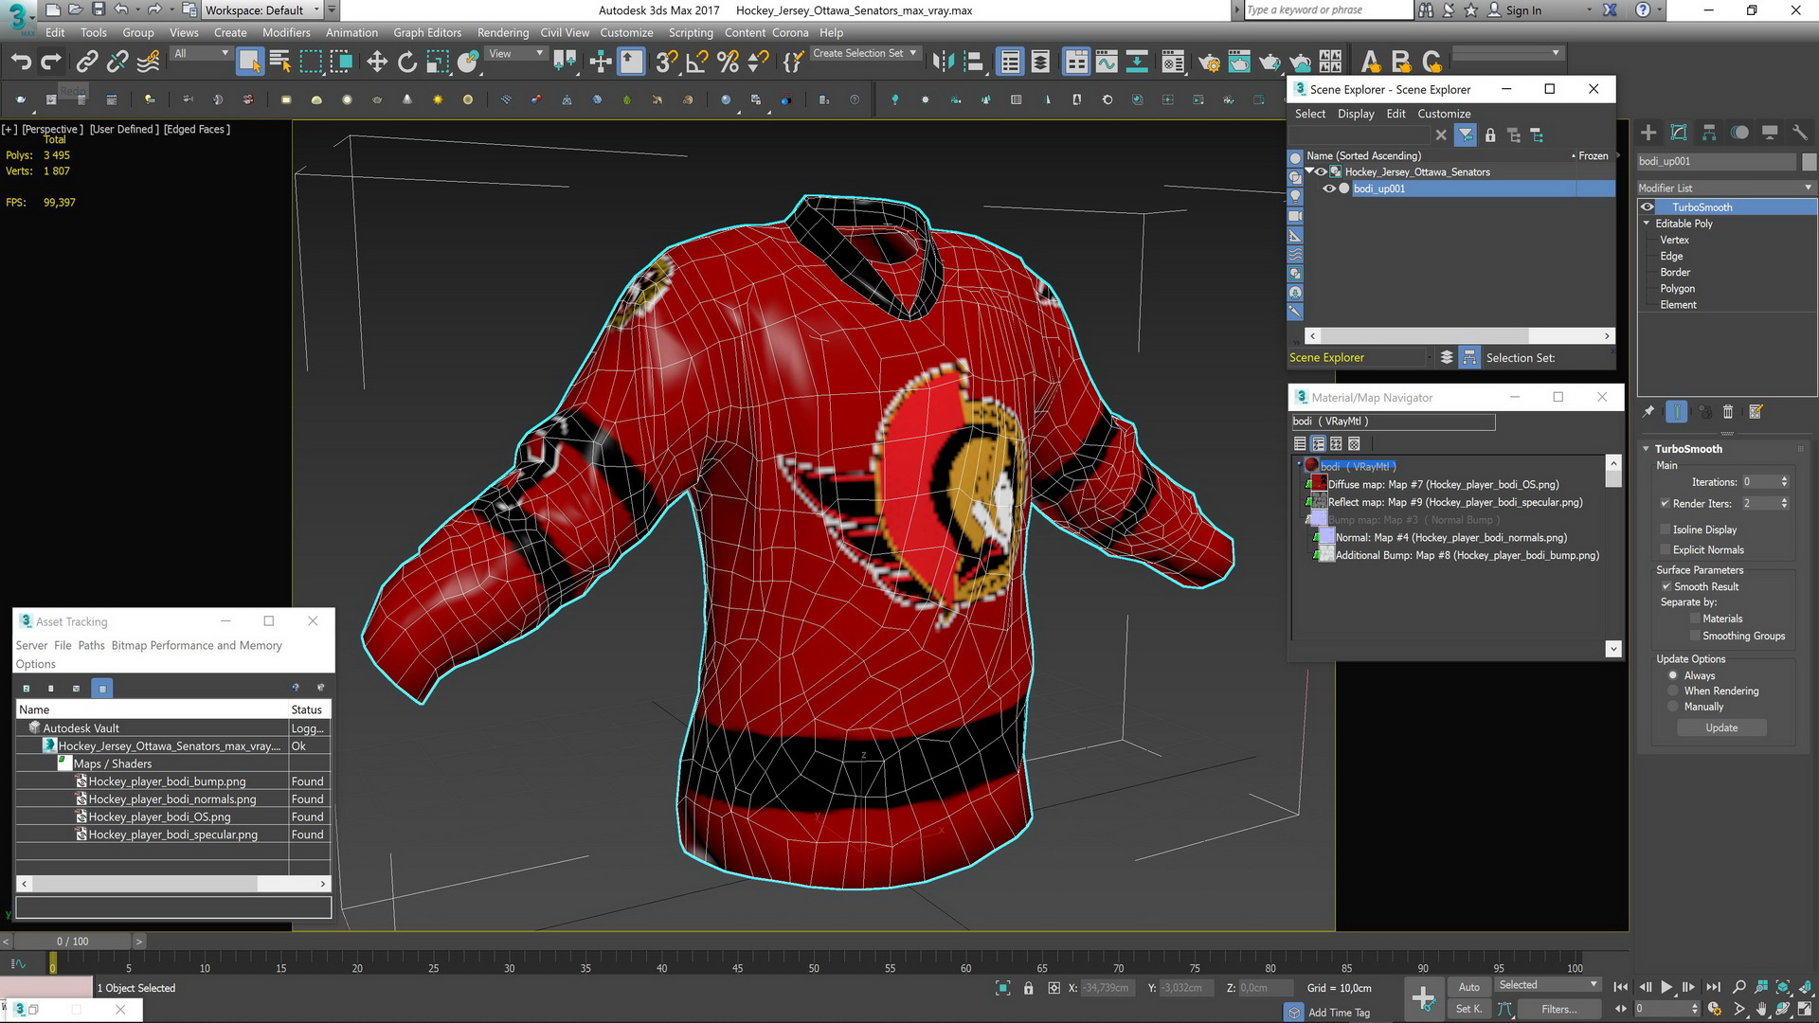
Task: Open the Graph Editors menu
Action: tap(427, 32)
